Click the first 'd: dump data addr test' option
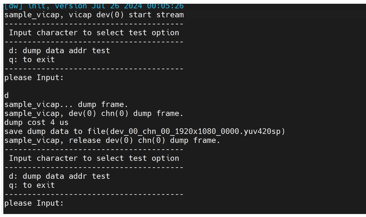This screenshot has height=217, width=366. pos(59,51)
